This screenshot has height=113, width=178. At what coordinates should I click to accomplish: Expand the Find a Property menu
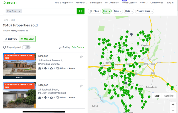[64, 2]
